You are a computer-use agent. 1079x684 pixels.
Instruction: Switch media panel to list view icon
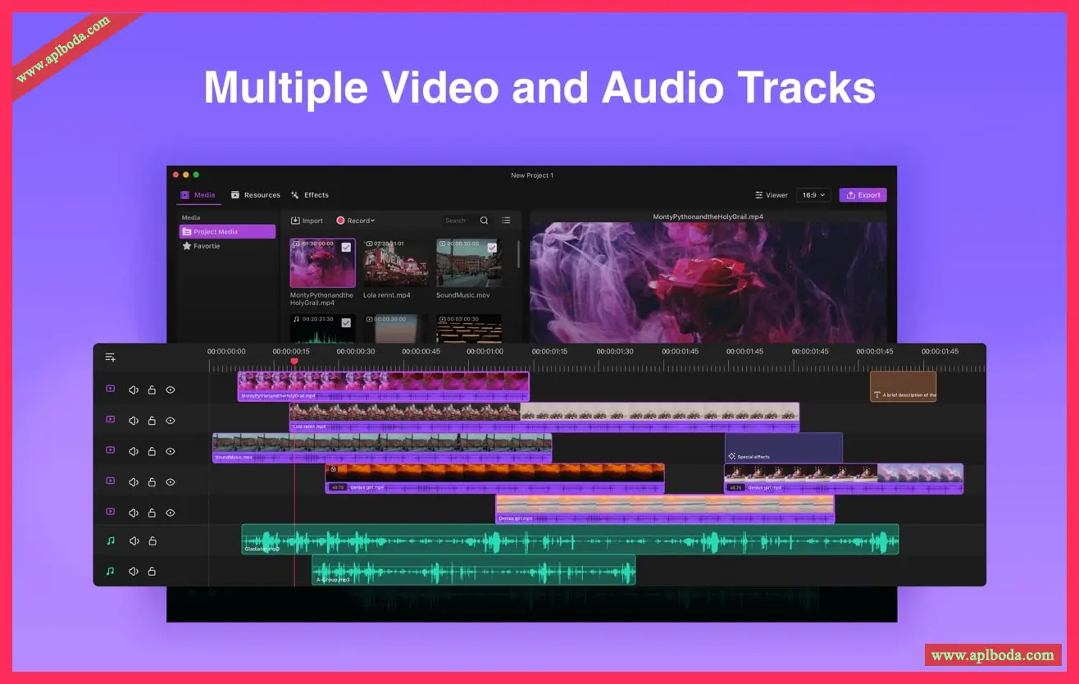point(506,221)
